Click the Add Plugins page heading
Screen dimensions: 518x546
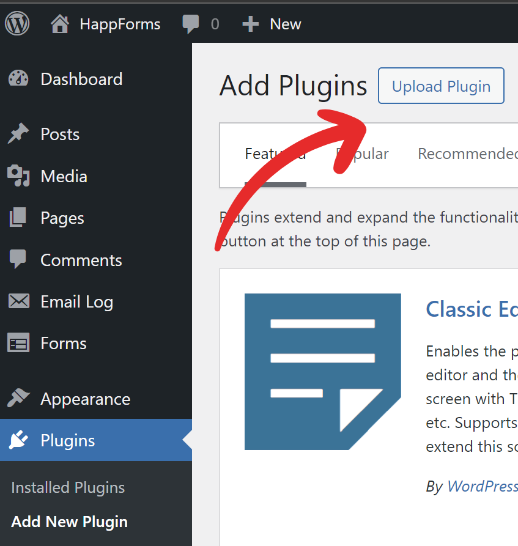click(294, 86)
